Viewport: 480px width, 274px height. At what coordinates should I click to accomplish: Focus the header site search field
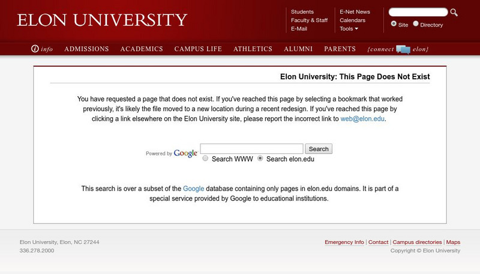tap(418, 12)
